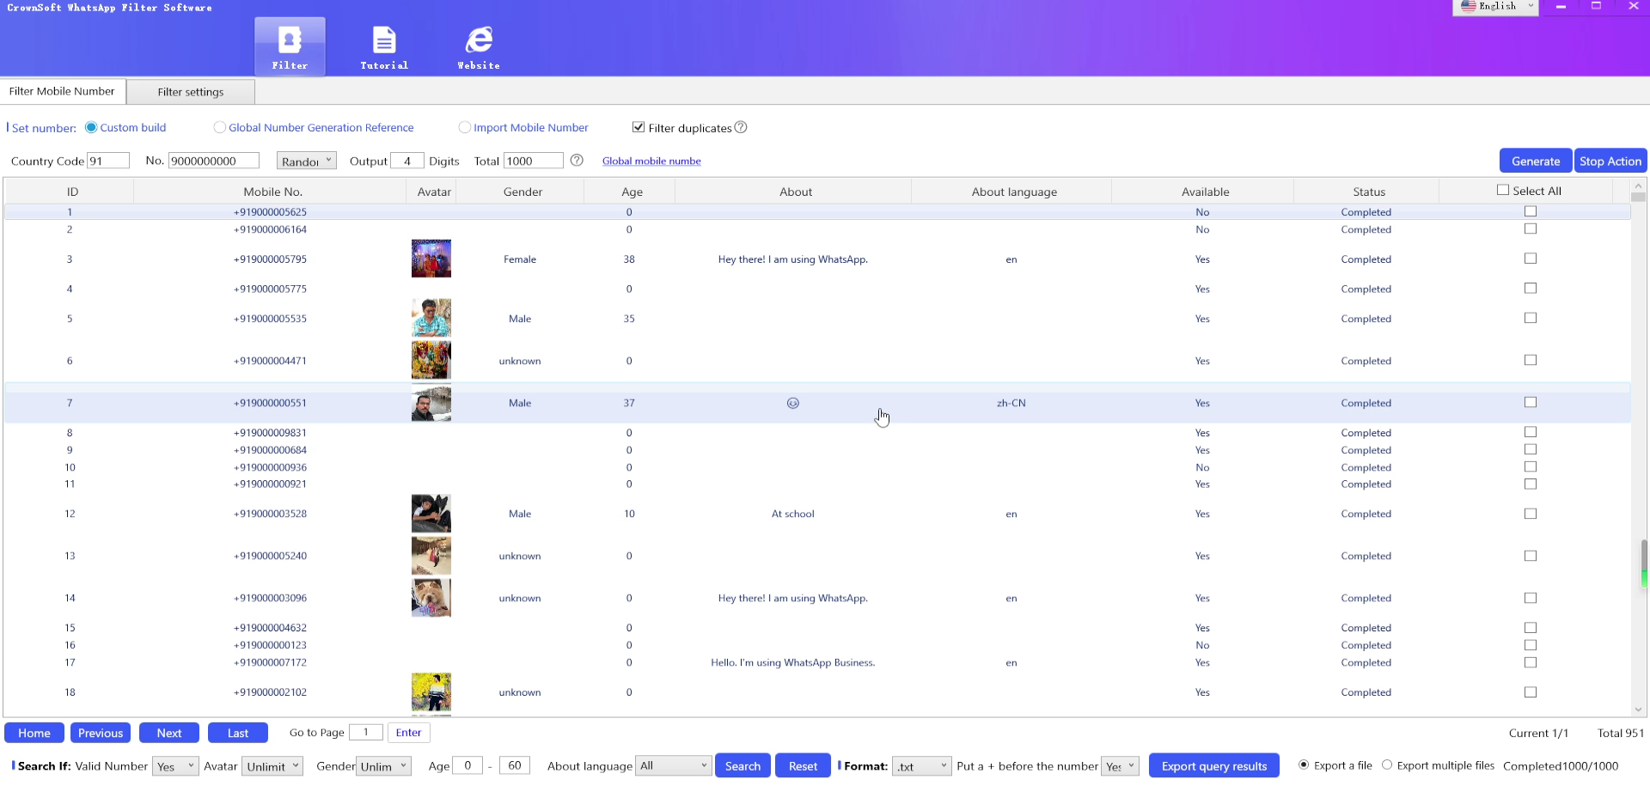
Task: Check the Select All checkbox
Action: [x=1503, y=190]
